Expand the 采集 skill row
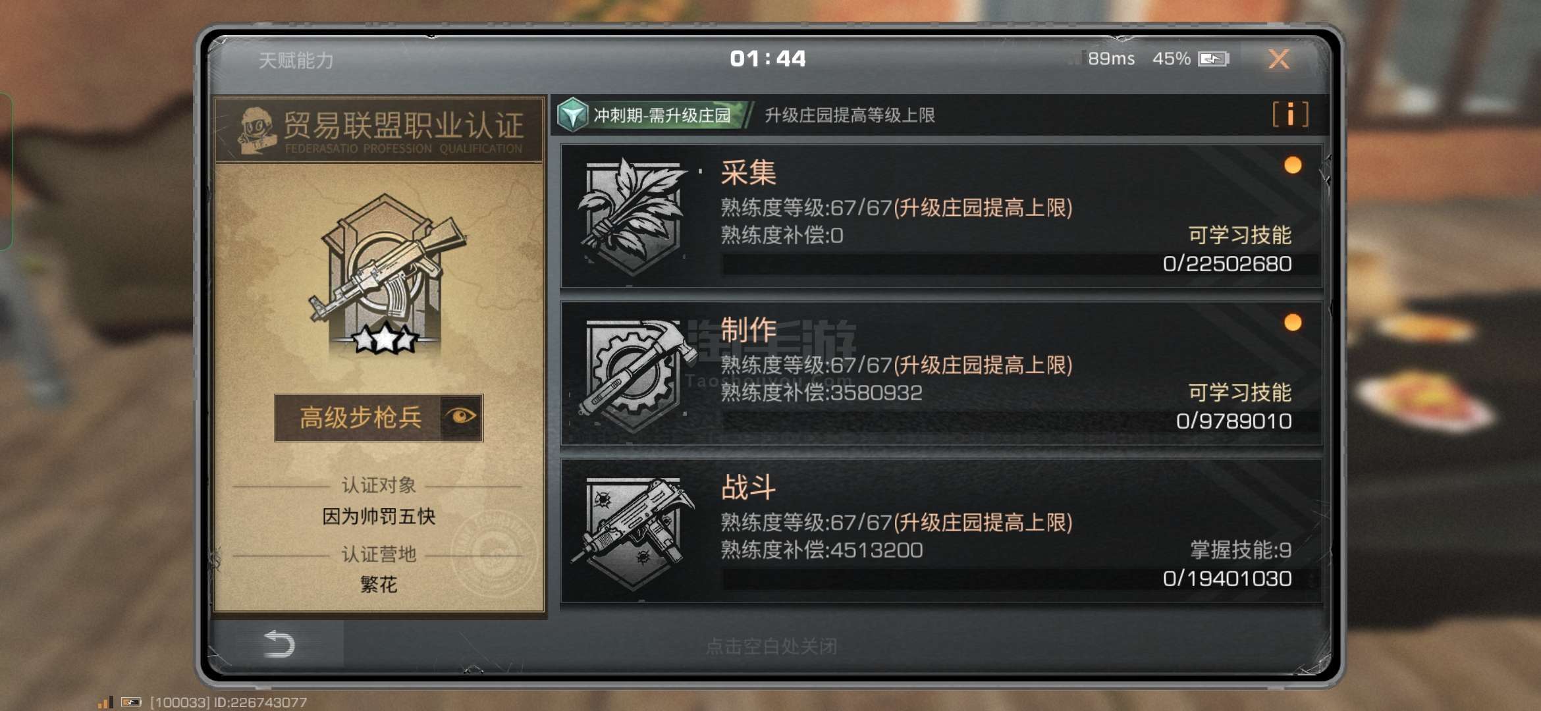Image resolution: width=1541 pixels, height=711 pixels. 941,217
